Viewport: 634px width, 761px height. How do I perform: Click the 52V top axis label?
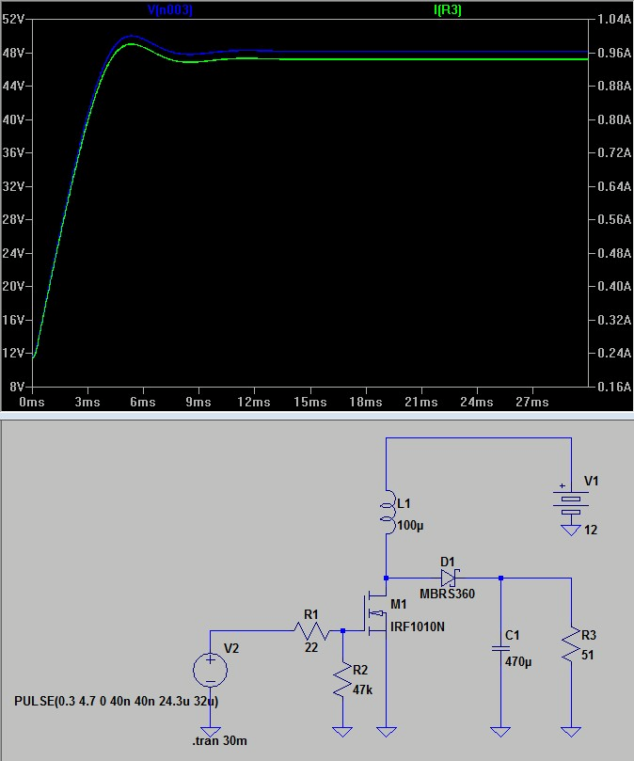click(13, 19)
